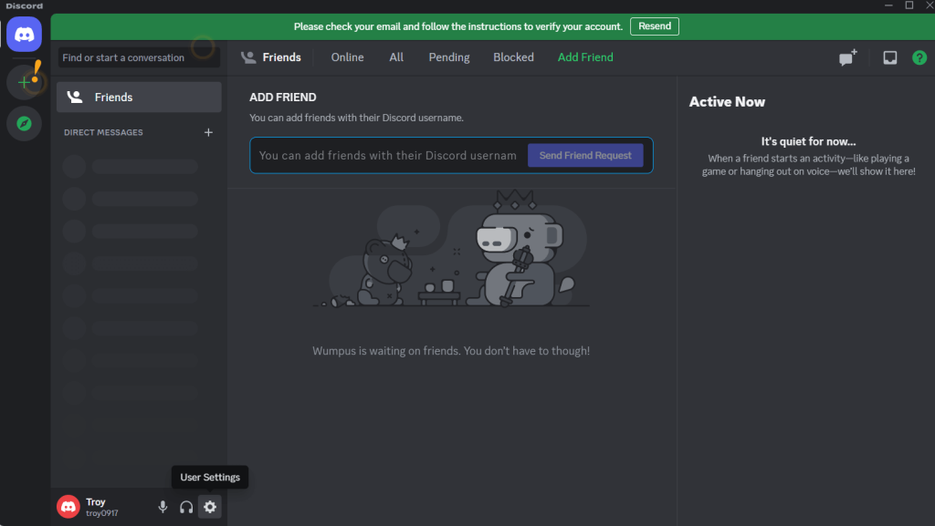Create new DM with plus icon
Viewport: 935px width, 526px height.
(208, 132)
